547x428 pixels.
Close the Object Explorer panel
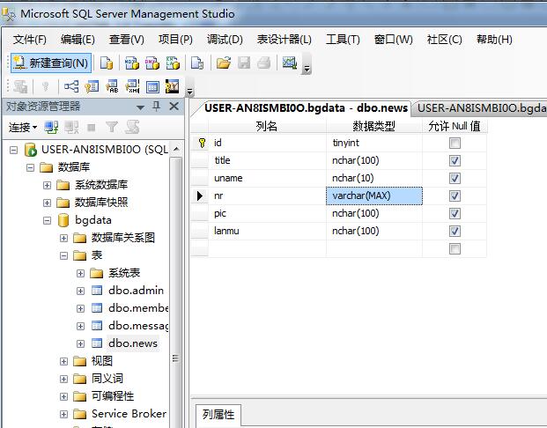pyautogui.click(x=174, y=107)
